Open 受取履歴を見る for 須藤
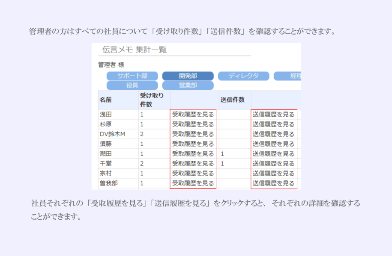 coord(193,144)
